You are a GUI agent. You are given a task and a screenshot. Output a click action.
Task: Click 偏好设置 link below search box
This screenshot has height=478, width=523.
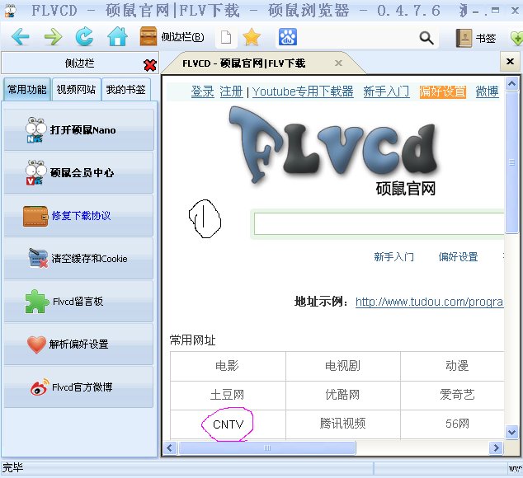click(458, 256)
